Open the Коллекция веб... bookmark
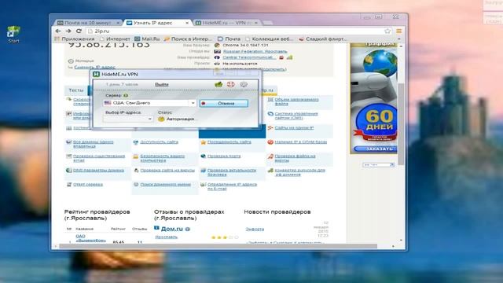Image resolution: width=503 pixels, height=283 pixels. click(x=270, y=39)
